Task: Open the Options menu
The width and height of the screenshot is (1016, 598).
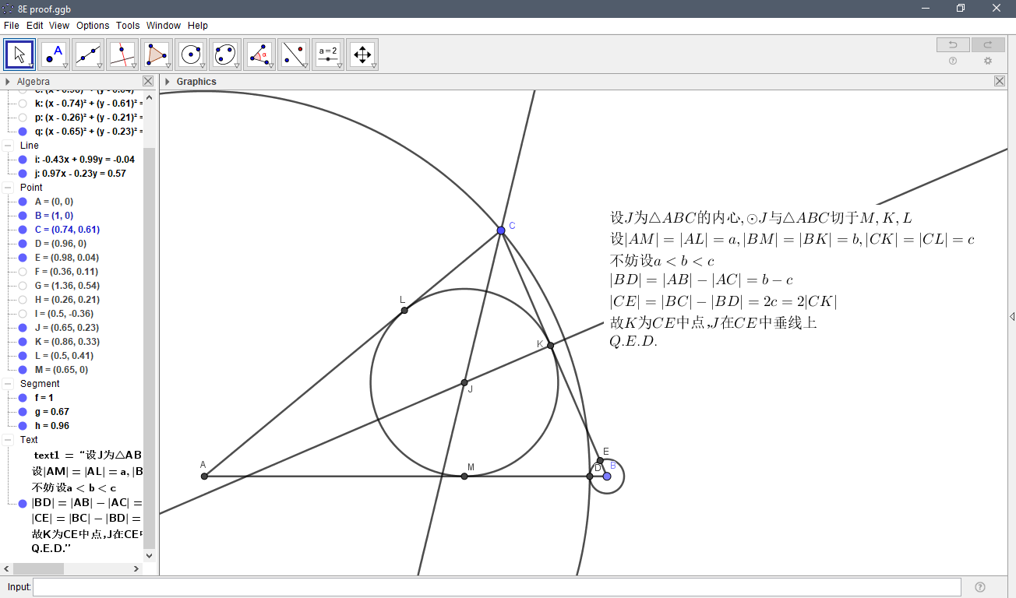Action: (92, 25)
